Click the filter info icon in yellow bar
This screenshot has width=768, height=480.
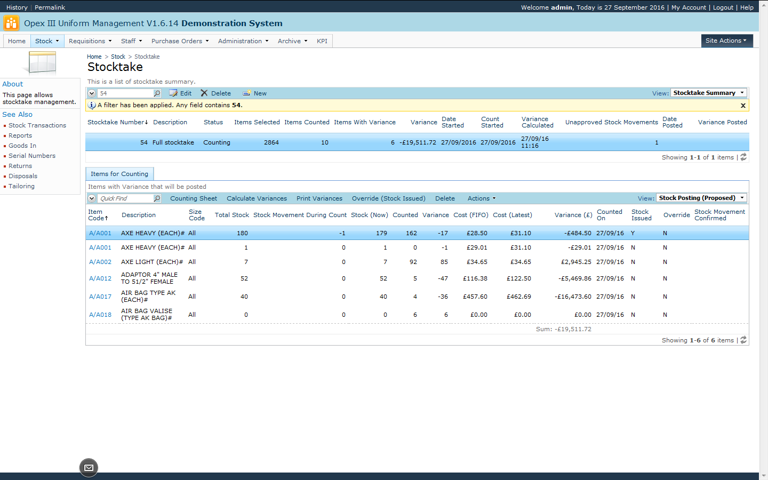coord(92,105)
